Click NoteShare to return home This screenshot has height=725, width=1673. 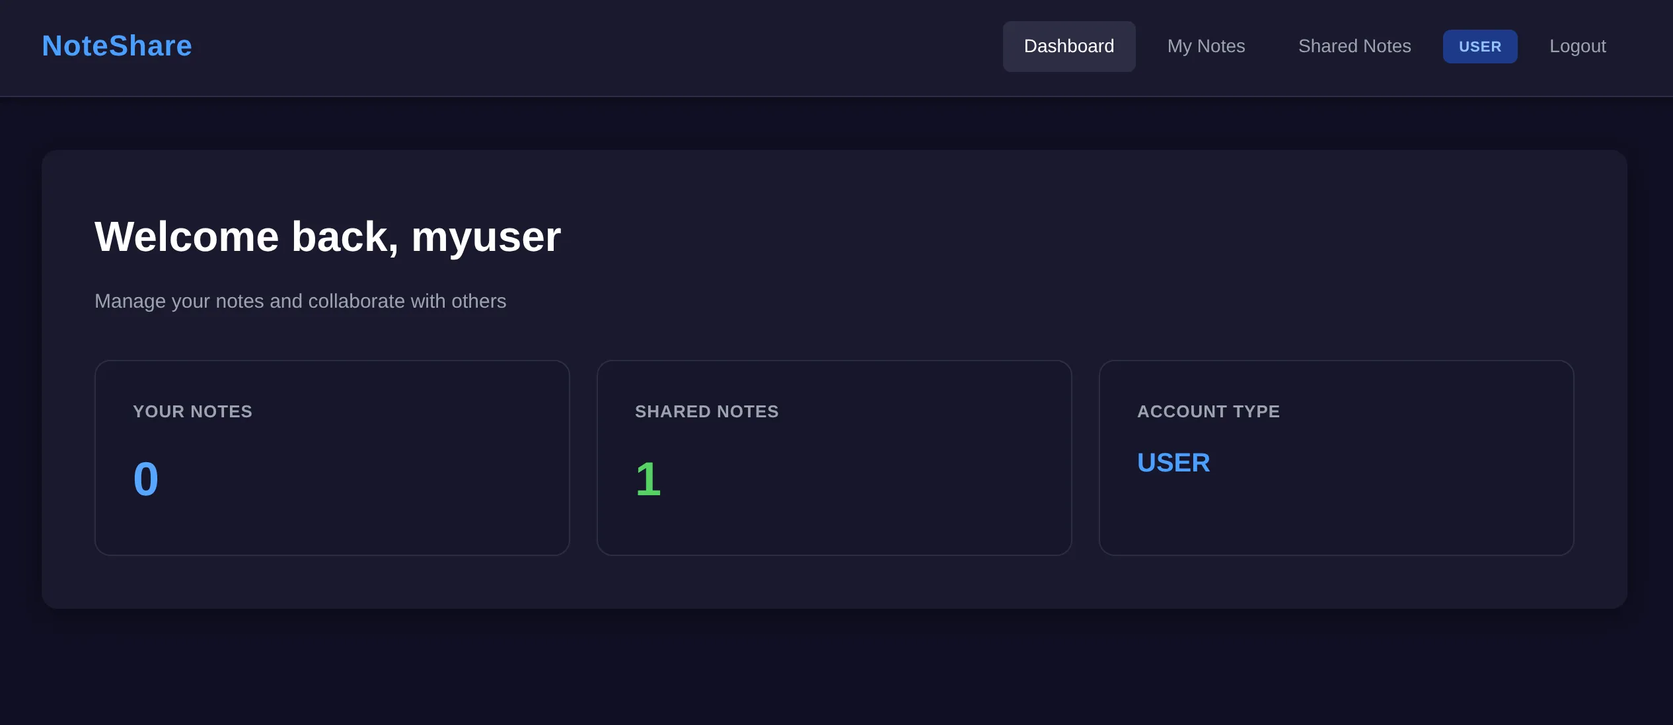pos(116,46)
